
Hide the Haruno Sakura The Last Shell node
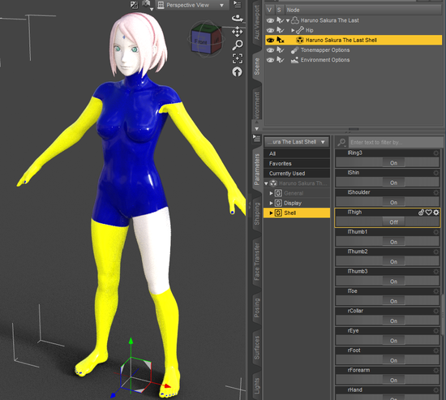coord(270,41)
